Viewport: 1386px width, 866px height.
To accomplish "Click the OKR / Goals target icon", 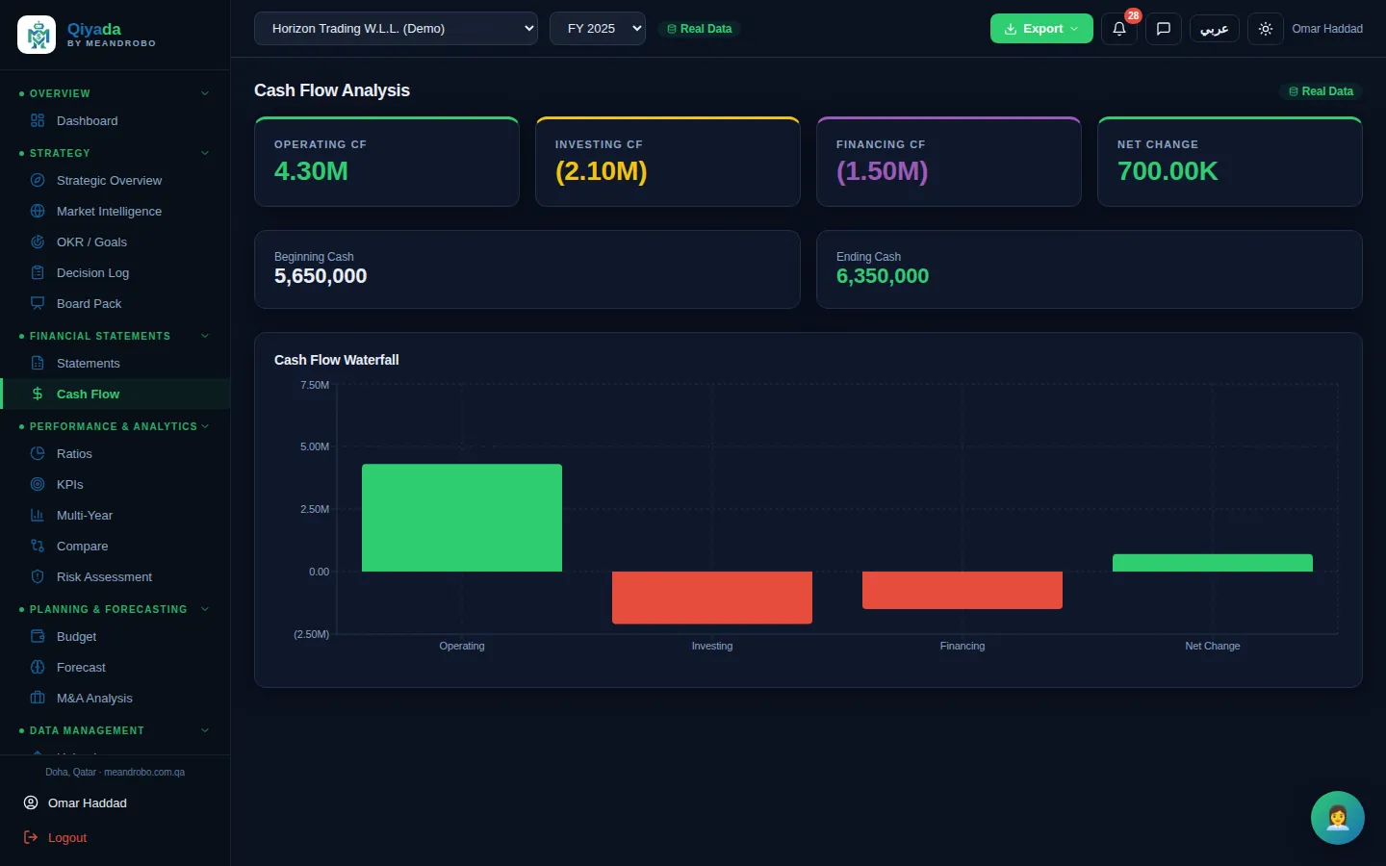I will (x=38, y=242).
